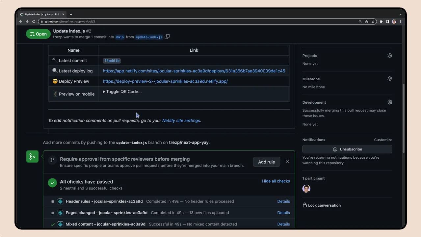Click the Add rule button
This screenshot has width=421, height=237.
tap(267, 162)
